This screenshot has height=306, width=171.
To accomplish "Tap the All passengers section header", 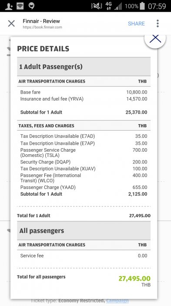I will coord(84,231).
